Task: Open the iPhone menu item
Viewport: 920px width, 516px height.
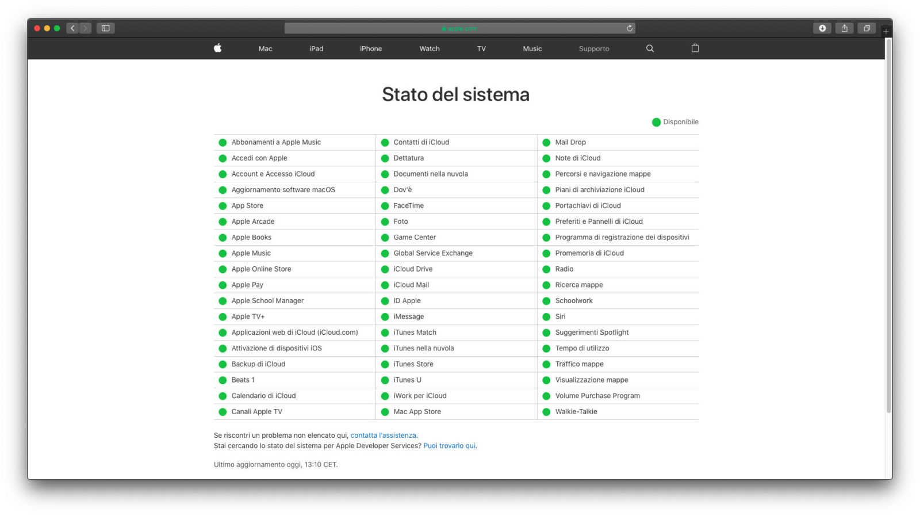Action: 371,49
